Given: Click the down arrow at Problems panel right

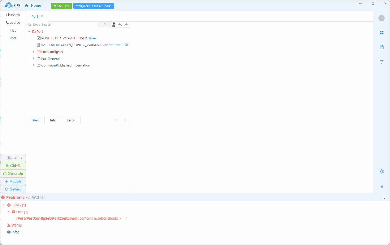Looking at the screenshot, I should pyautogui.click(x=384, y=197).
